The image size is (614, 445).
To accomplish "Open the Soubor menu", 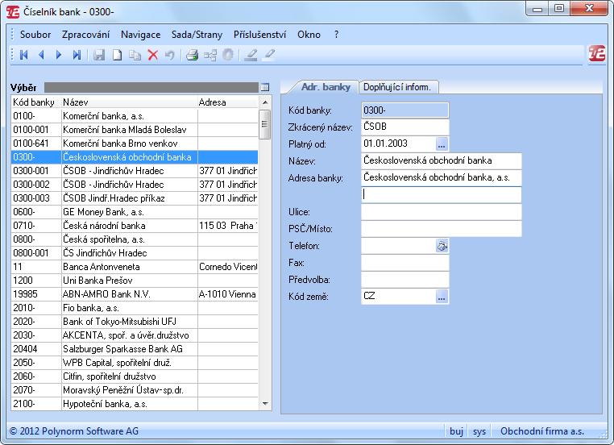I will tap(35, 35).
